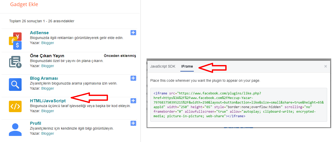The height and width of the screenshot is (142, 333).
Task: Click the Öne Çıkan Yayın description text
Action: 67,61
